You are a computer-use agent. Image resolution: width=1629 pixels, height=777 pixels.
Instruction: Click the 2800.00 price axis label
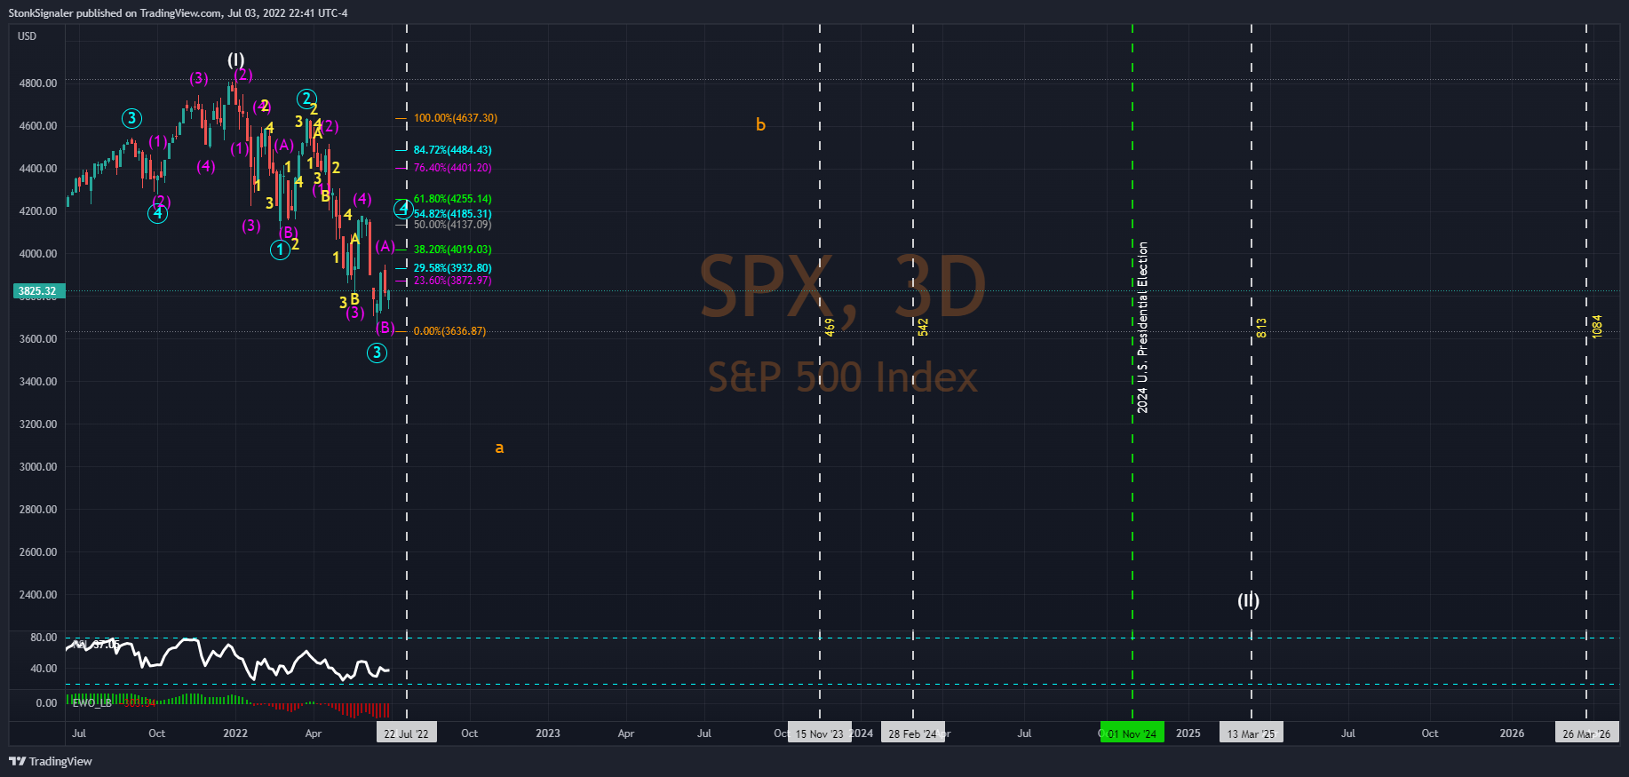pyautogui.click(x=38, y=510)
